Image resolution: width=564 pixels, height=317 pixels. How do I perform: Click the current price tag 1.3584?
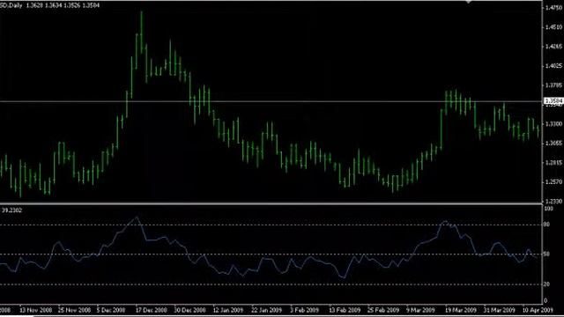554,100
